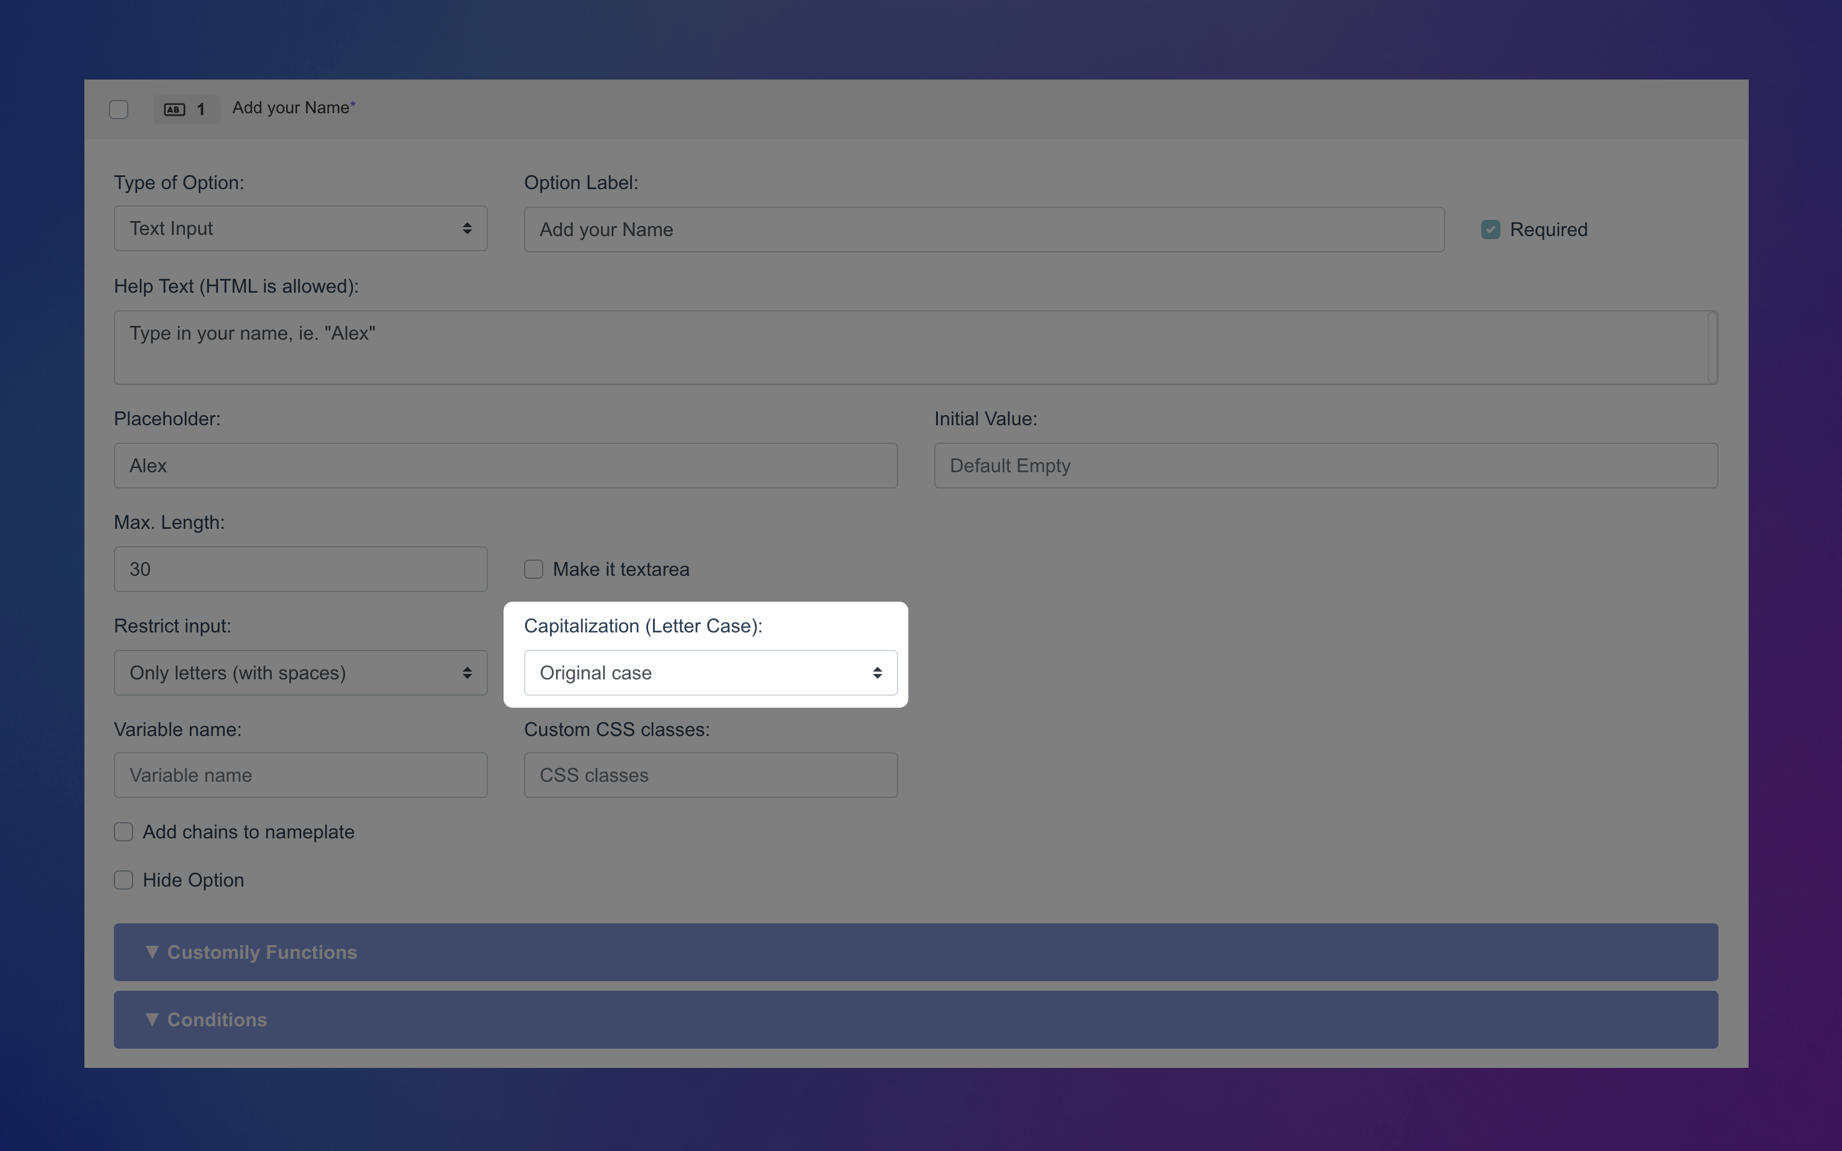Enable Make it textarea checkbox
1842x1151 pixels.
coord(534,569)
